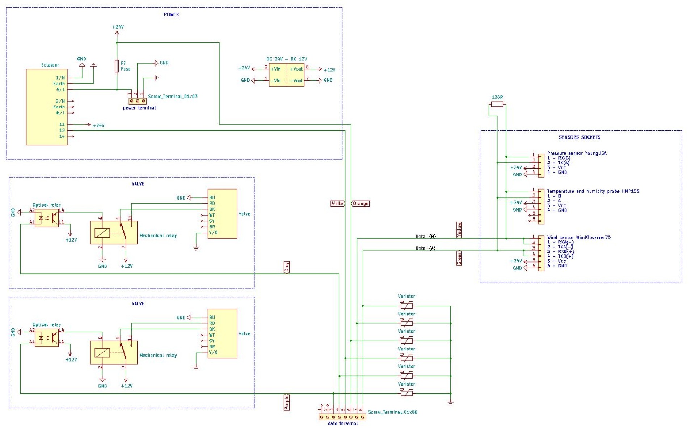Click the 120R resistor symbol
Image resolution: width=696 pixels, height=434 pixels.
point(497,104)
